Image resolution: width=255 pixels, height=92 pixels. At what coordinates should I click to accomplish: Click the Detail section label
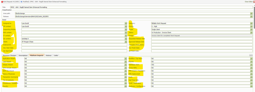coord(4,20)
